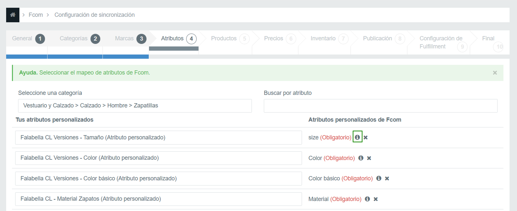Expand the Falabella Color attribute selector
The image size is (517, 211).
tap(158, 158)
